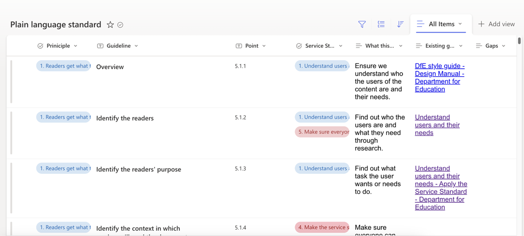Image resolution: width=524 pixels, height=236 pixels.
Task: Select the red '5. Make sure everyone' tag
Action: [322, 132]
